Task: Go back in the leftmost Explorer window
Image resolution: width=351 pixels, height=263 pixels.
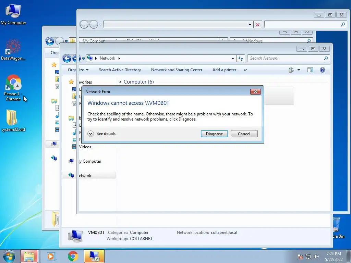Action: (x=50, y=41)
